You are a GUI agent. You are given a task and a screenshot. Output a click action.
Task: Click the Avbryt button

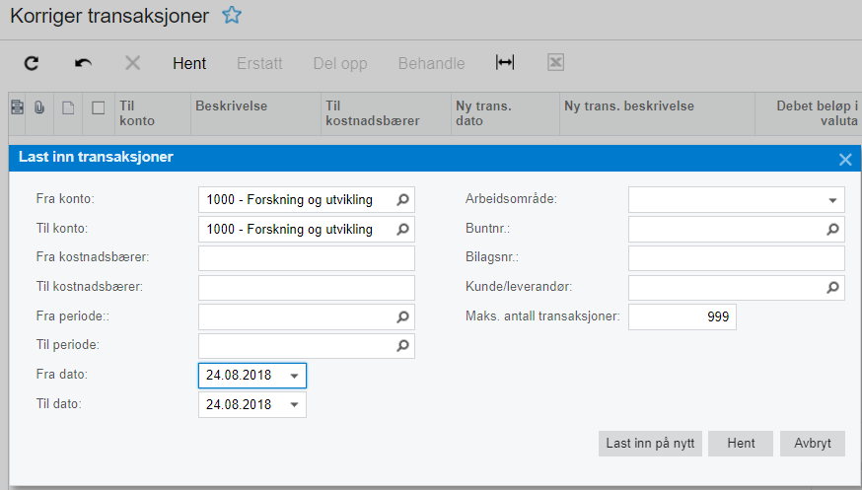pos(812,444)
